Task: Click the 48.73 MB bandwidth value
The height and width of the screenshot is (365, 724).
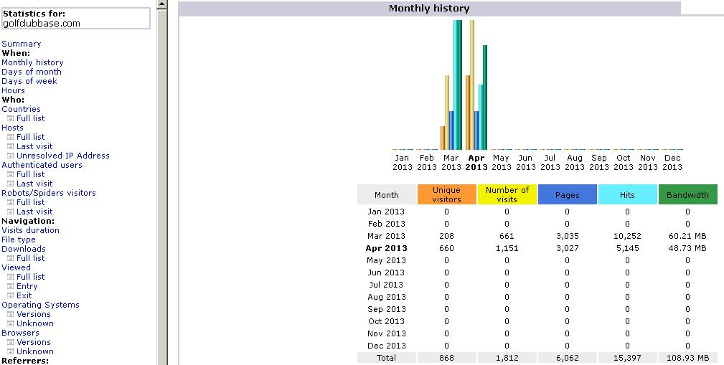Action: click(687, 248)
